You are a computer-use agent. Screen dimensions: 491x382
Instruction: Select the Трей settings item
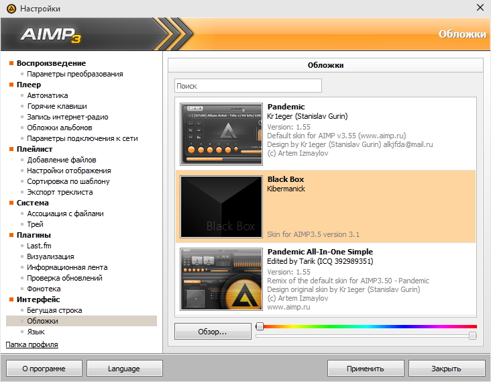[35, 224]
